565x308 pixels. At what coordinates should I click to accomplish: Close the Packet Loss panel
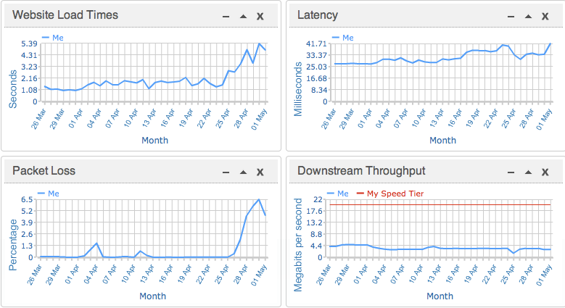[x=260, y=172]
